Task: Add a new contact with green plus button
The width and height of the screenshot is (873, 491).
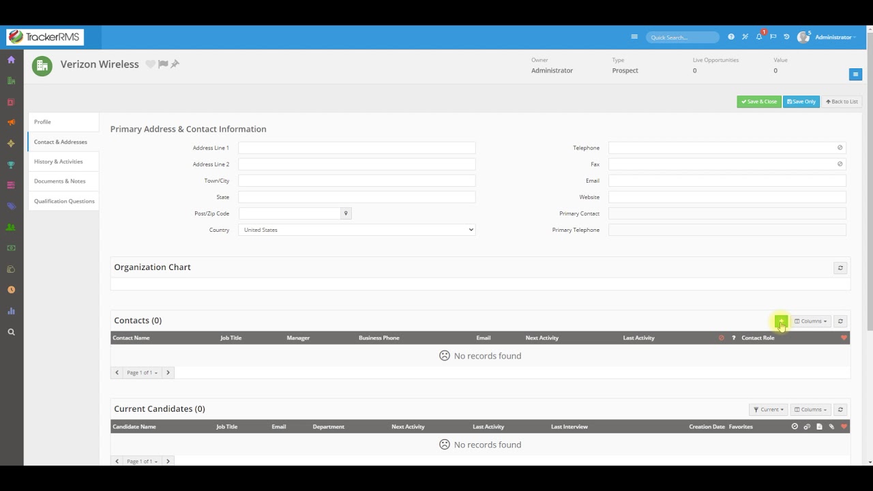Action: (781, 321)
